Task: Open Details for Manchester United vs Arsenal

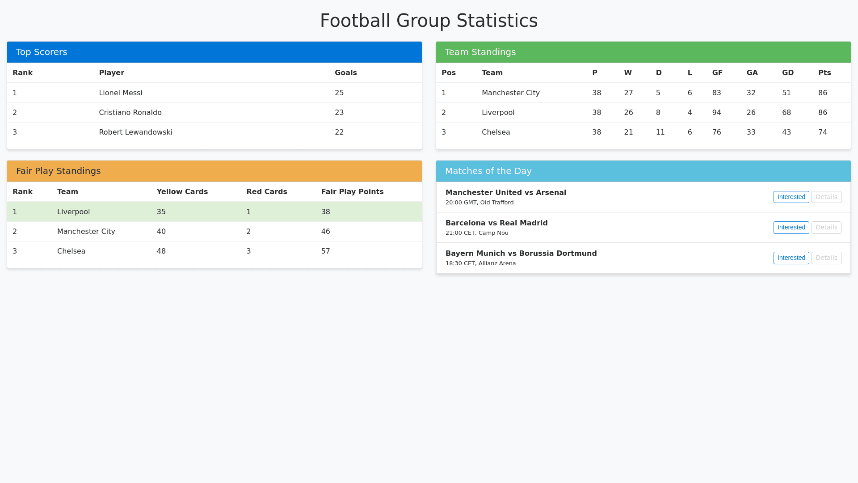Action: [x=826, y=197]
